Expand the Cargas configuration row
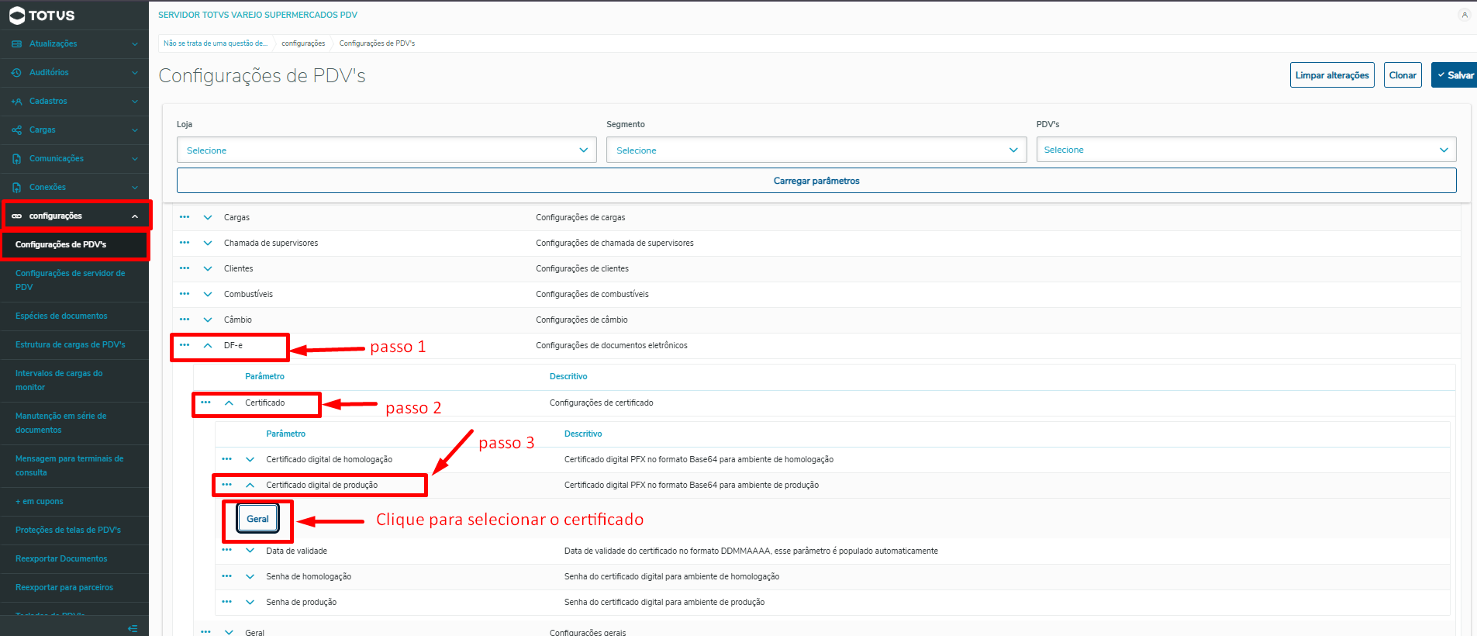 pos(208,217)
